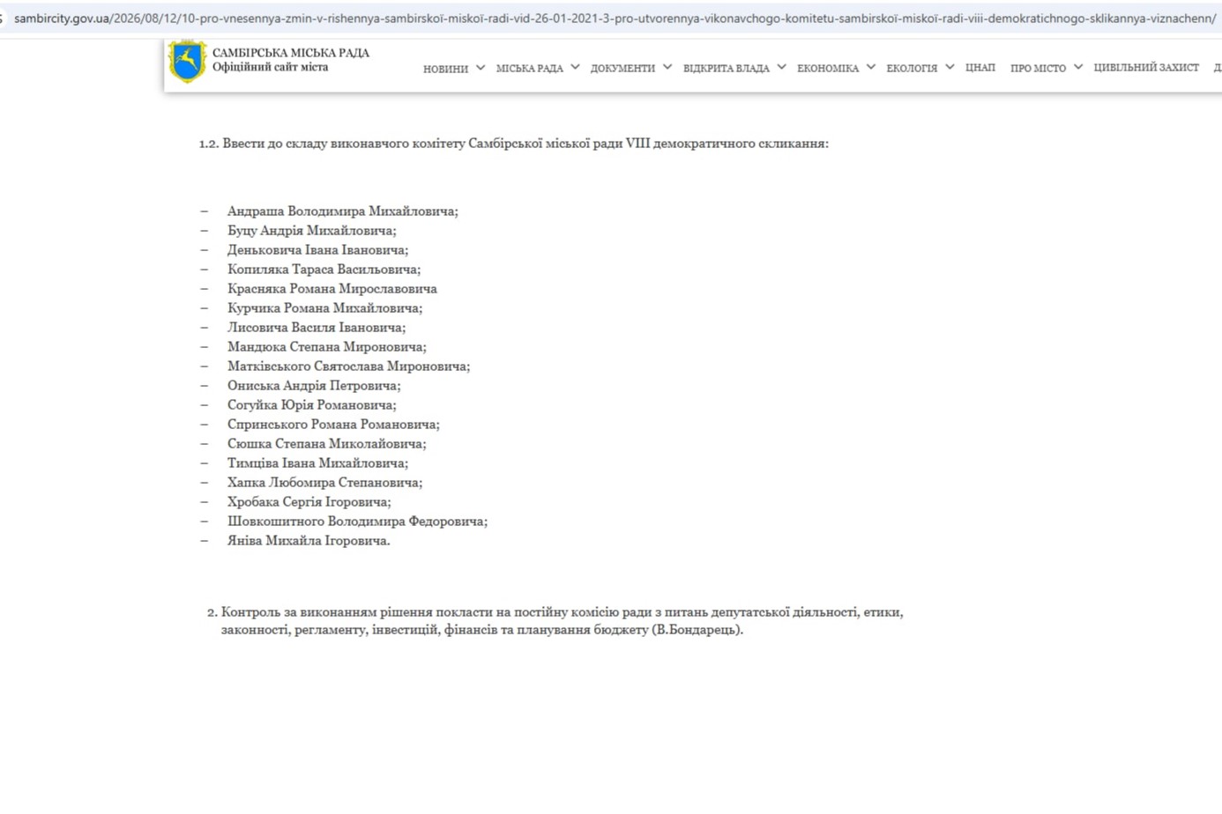Select the МІСЬКА РАДА menu label

529,69
